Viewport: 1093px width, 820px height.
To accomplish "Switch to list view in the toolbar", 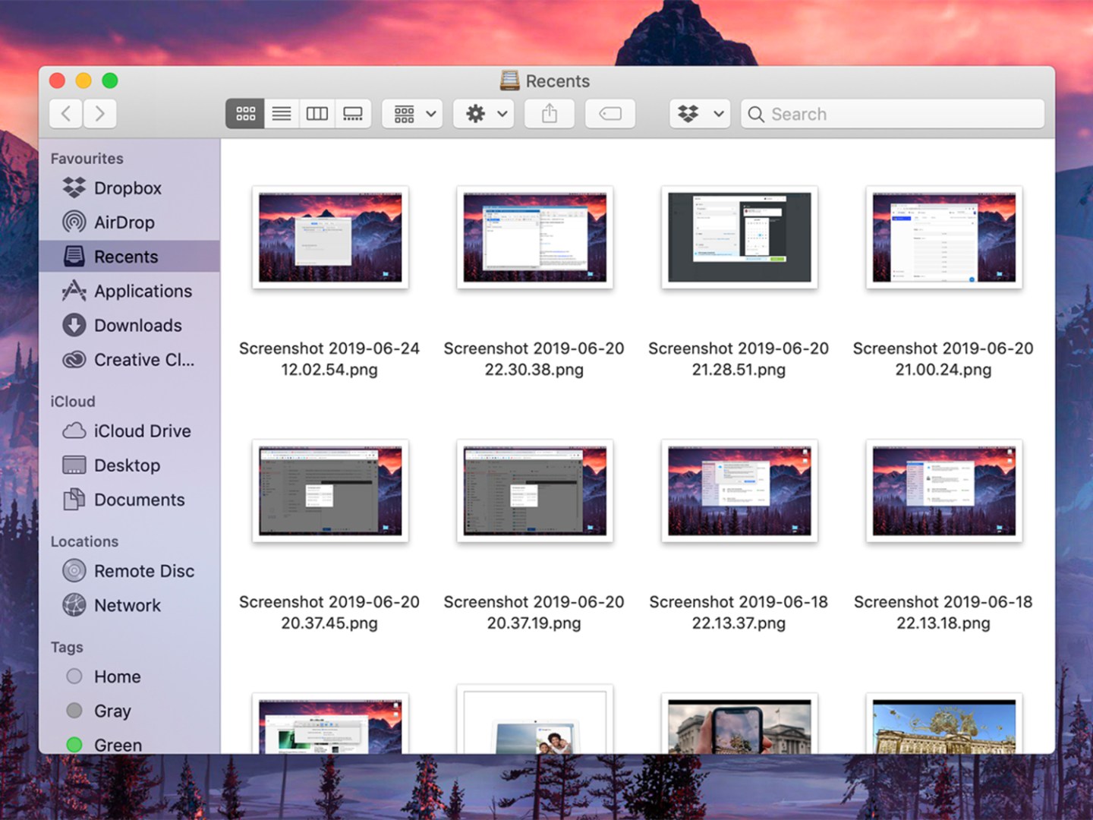I will pyautogui.click(x=281, y=113).
